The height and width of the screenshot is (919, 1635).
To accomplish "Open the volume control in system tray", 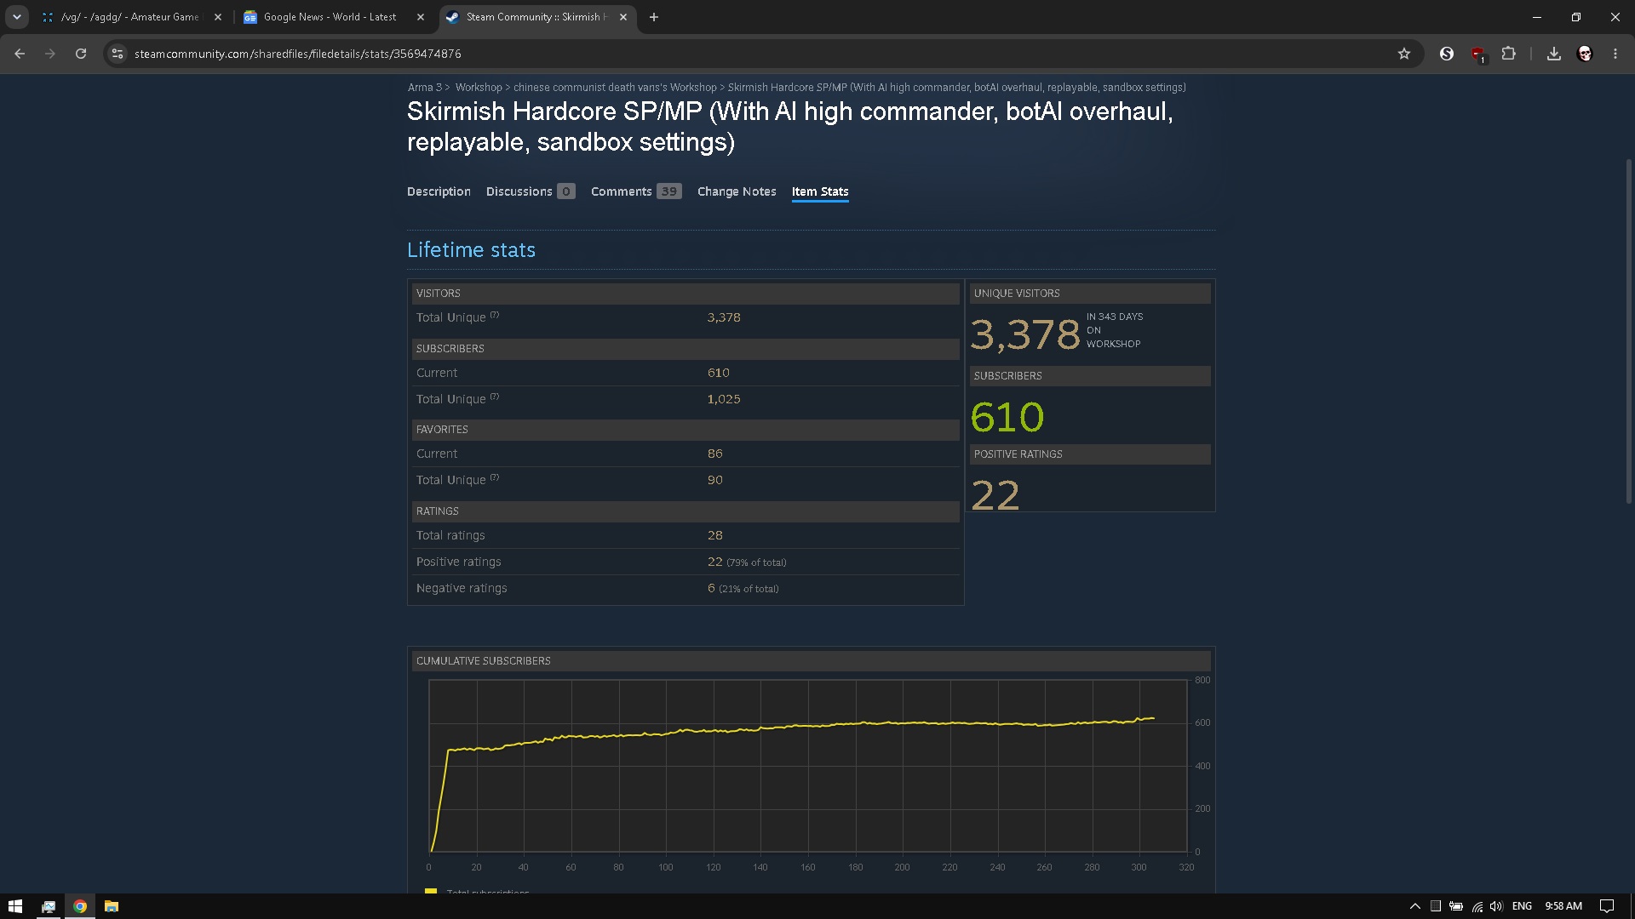I will pos(1496,906).
